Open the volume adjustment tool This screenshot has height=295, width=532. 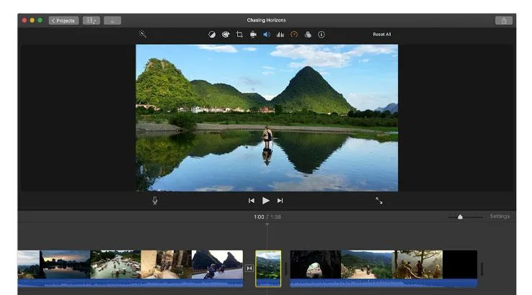click(x=266, y=34)
